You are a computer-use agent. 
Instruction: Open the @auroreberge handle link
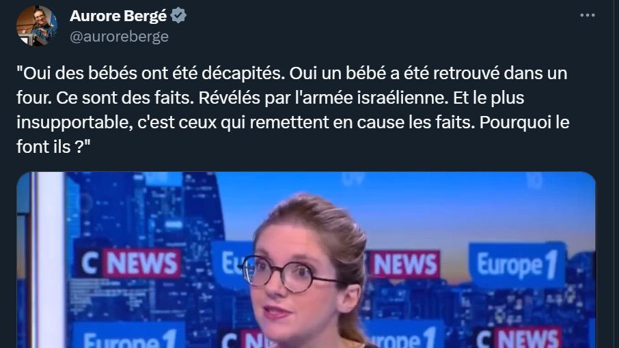119,36
